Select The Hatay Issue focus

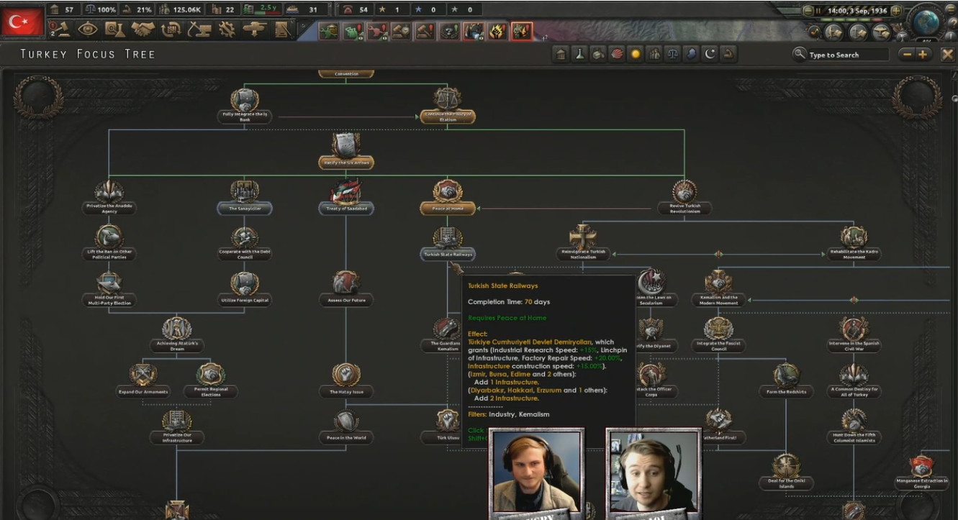tap(346, 381)
